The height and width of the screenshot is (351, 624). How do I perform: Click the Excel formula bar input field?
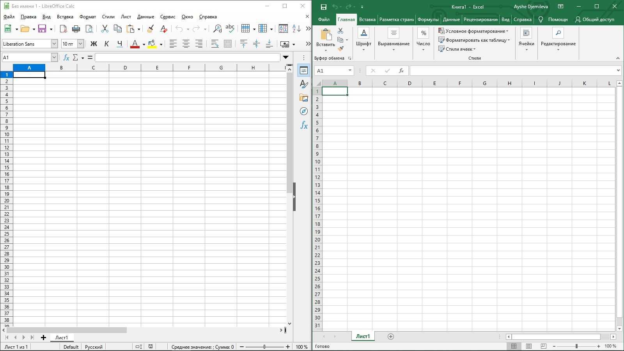click(512, 71)
